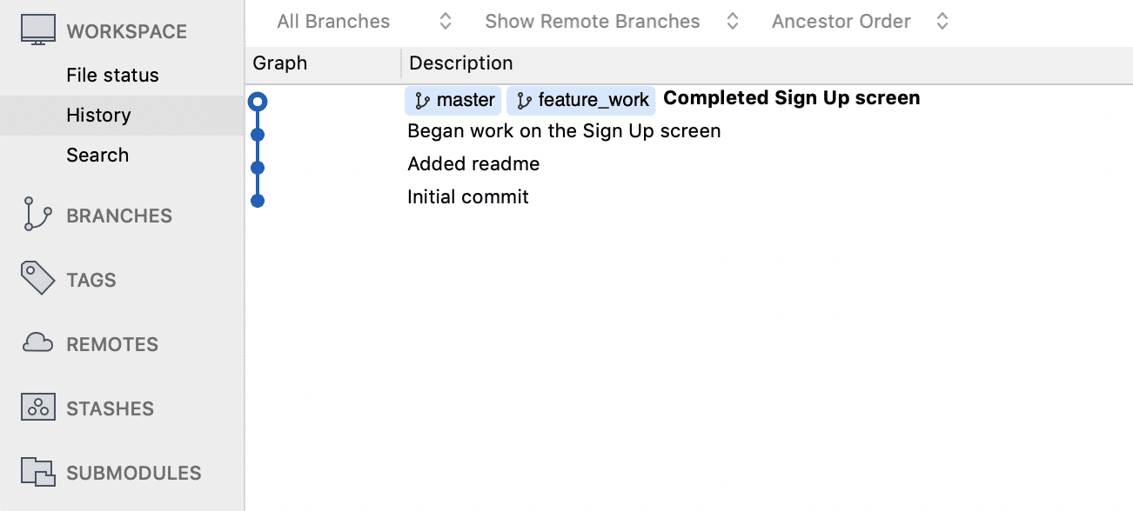Click the Workspace monitor icon

[38, 30]
